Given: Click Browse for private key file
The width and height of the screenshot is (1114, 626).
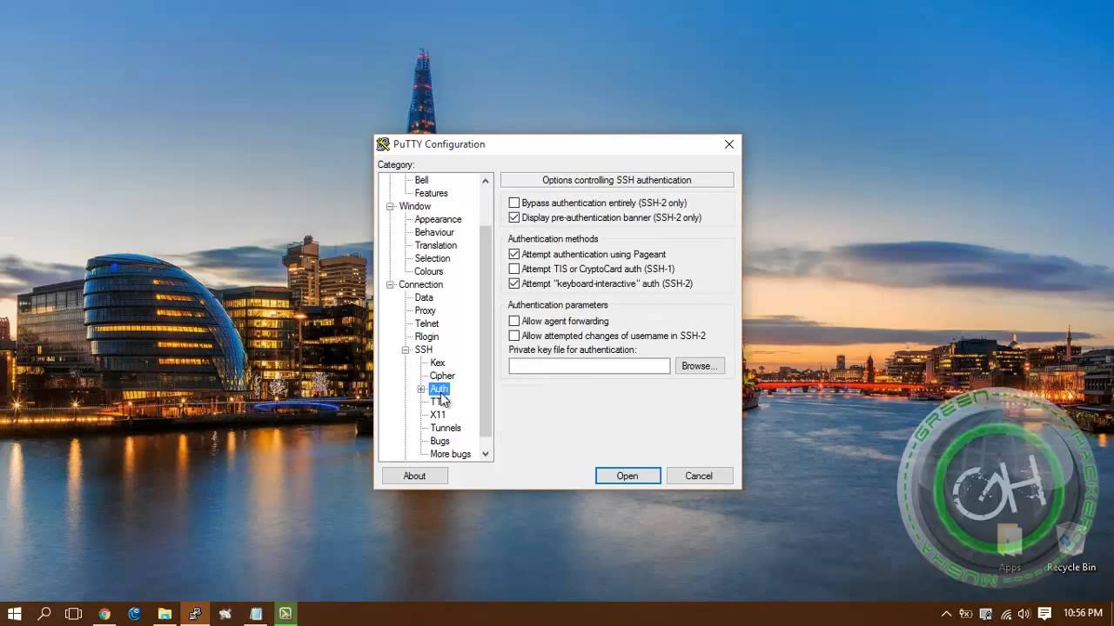Looking at the screenshot, I should click(x=700, y=366).
